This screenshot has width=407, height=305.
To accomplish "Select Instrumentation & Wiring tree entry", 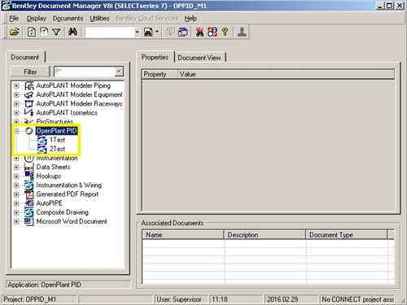I will (x=69, y=185).
